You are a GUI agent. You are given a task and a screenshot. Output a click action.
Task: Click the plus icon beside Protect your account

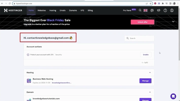pyautogui.click(x=28, y=55)
